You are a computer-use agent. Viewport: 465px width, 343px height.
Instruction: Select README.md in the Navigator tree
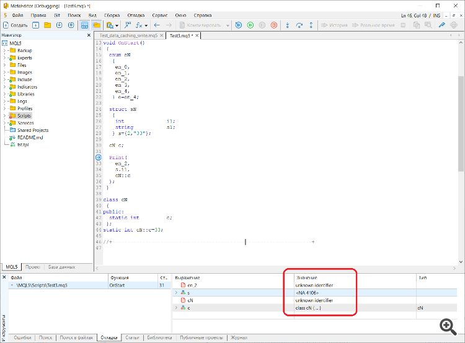(29, 137)
